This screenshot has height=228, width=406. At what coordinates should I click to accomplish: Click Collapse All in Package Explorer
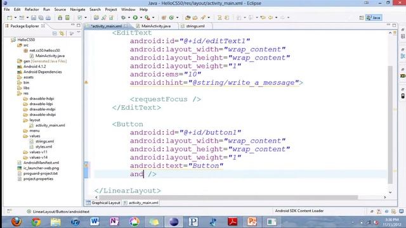[55, 34]
